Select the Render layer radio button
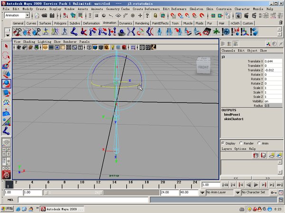285x213 pixels. (x=240, y=143)
